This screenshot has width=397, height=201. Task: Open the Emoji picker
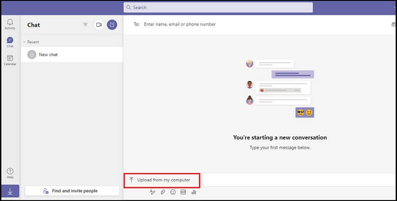(x=173, y=192)
